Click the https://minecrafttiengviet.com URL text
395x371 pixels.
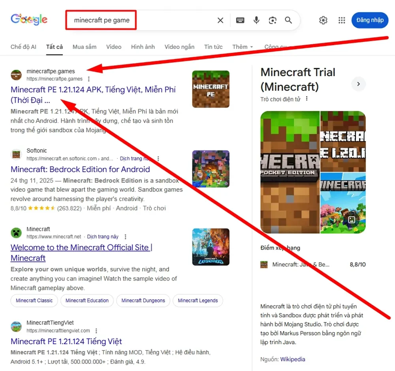(x=58, y=330)
